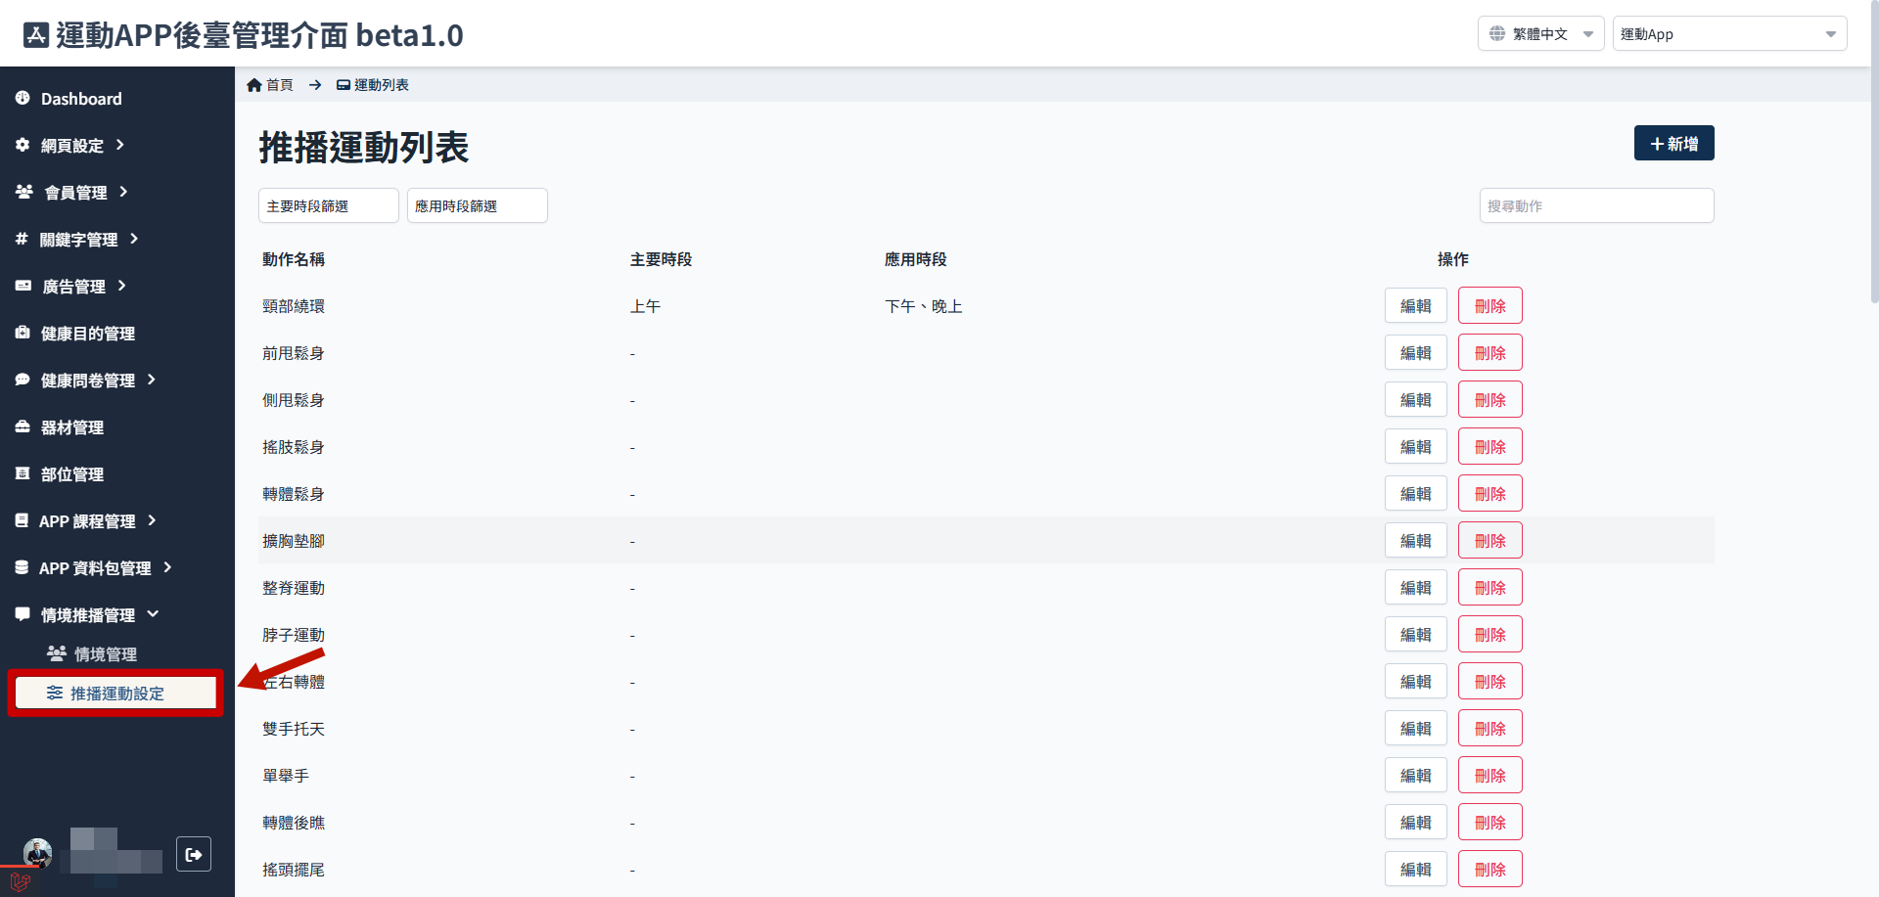Click the 脖子運動 action name
1879x897 pixels.
(294, 635)
